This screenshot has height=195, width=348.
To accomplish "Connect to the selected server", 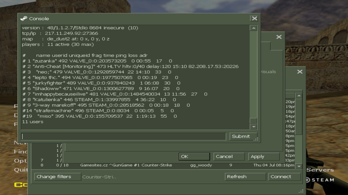I will pos(284,177).
